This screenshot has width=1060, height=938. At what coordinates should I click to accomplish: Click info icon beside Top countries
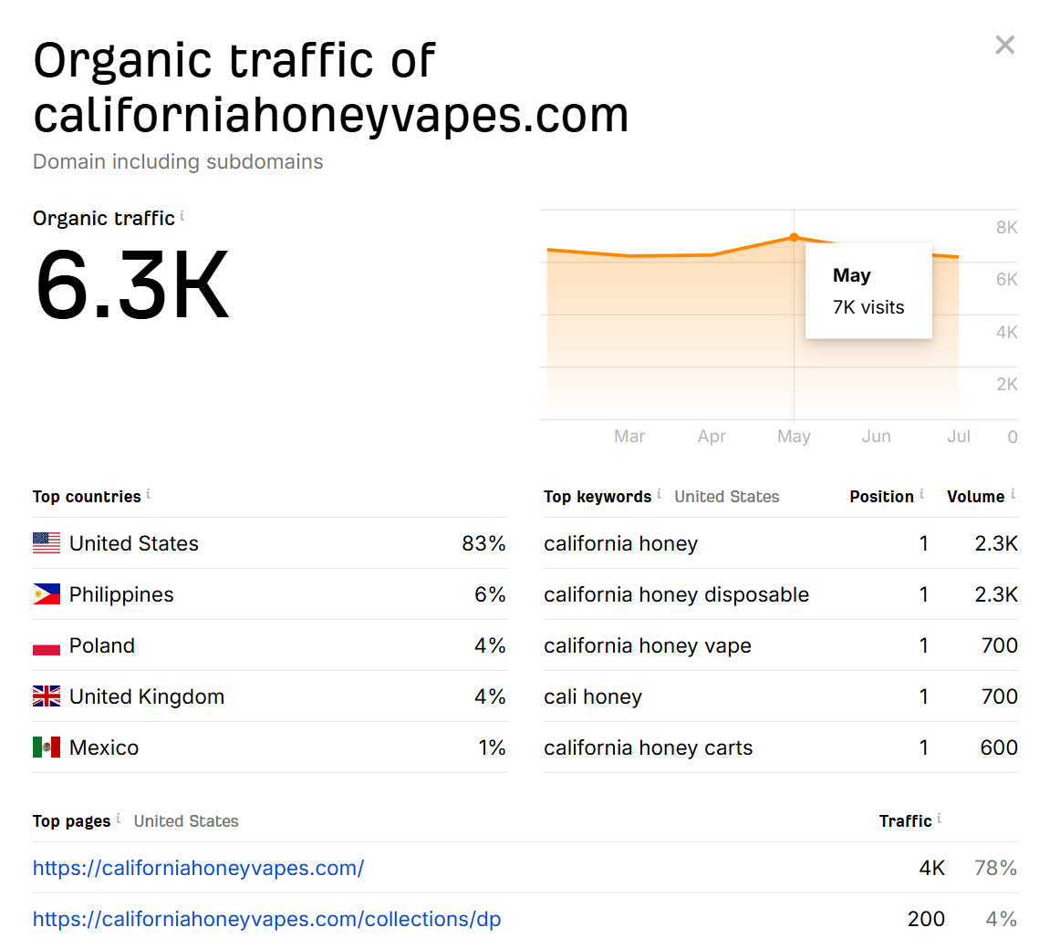(x=149, y=494)
